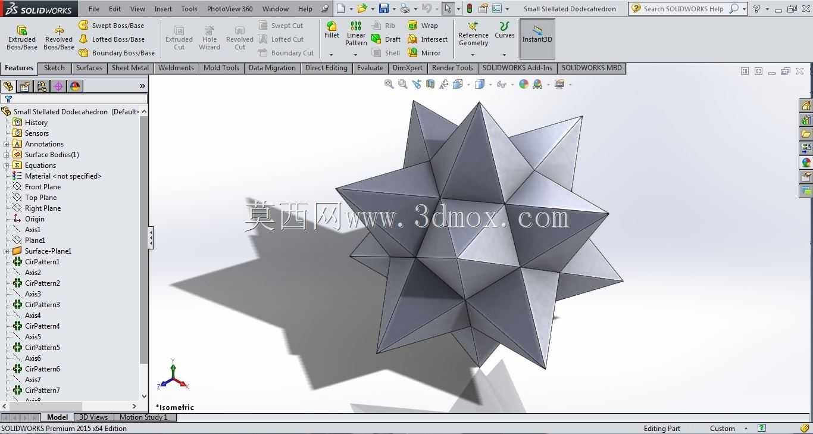The height and width of the screenshot is (434, 813).
Task: Open the Motion Study 1 tab
Action: pos(144,417)
